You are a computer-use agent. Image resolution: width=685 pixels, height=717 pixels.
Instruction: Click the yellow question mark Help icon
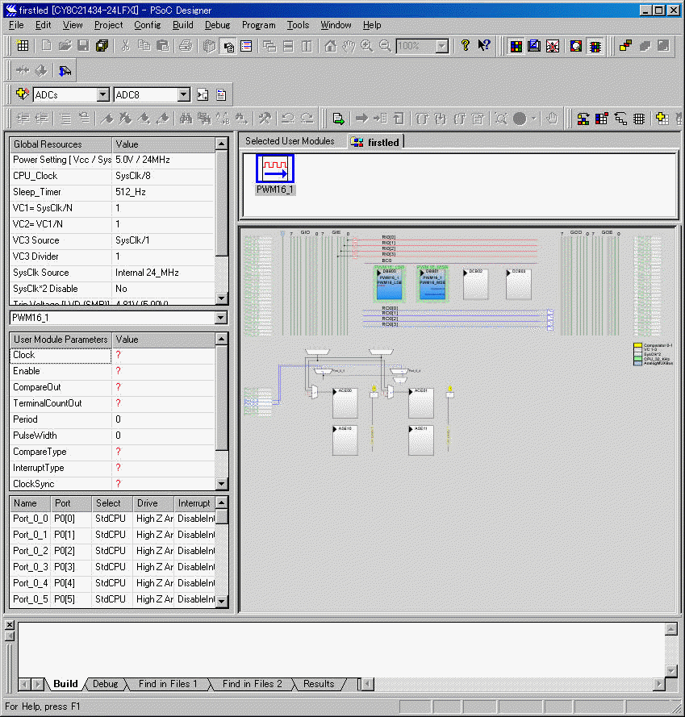click(466, 45)
